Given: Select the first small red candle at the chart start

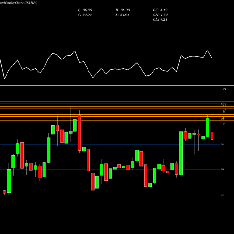Looking at the screenshot, I should coord(4,192).
